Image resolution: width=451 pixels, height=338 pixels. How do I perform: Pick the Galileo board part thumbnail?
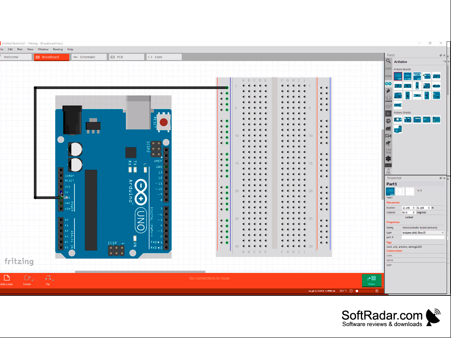coord(407,76)
